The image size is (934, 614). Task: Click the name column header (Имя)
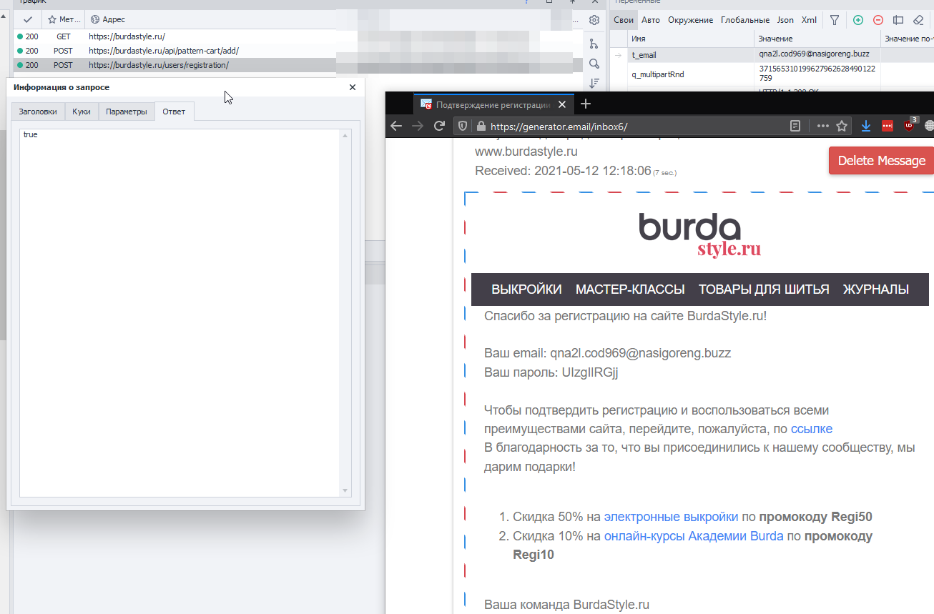pyautogui.click(x=691, y=39)
